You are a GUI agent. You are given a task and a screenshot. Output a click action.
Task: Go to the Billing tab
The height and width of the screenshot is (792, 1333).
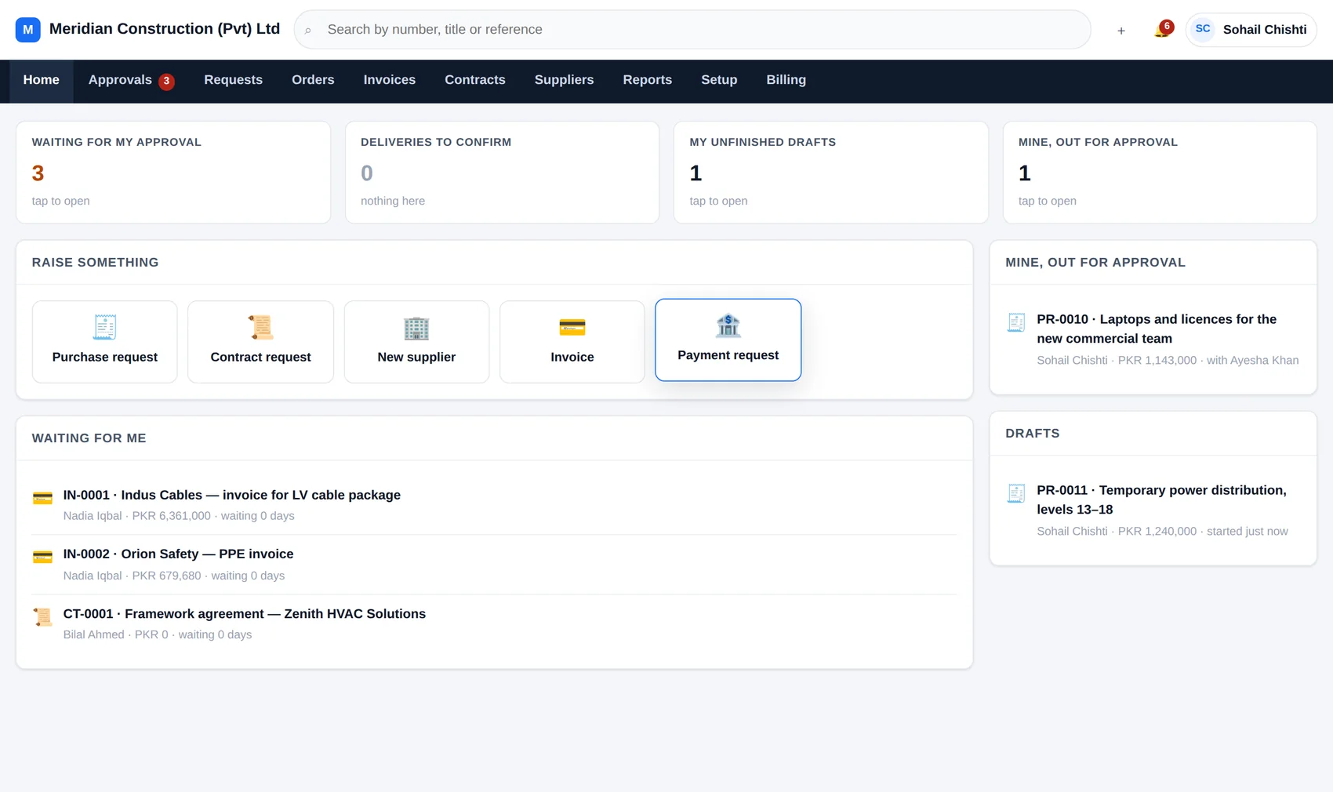click(786, 81)
